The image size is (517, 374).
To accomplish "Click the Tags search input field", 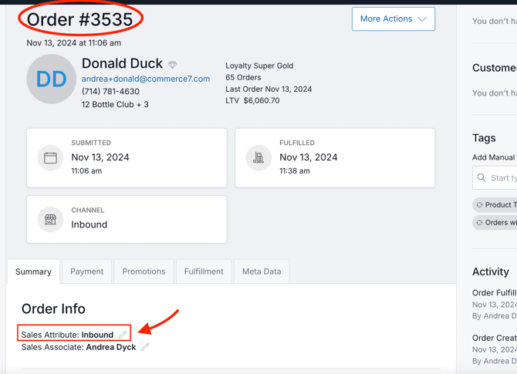I will click(x=503, y=178).
